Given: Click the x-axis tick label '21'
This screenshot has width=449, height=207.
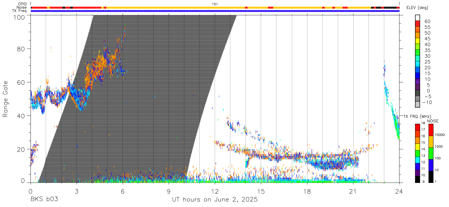Looking at the screenshot, I should tap(353, 191).
